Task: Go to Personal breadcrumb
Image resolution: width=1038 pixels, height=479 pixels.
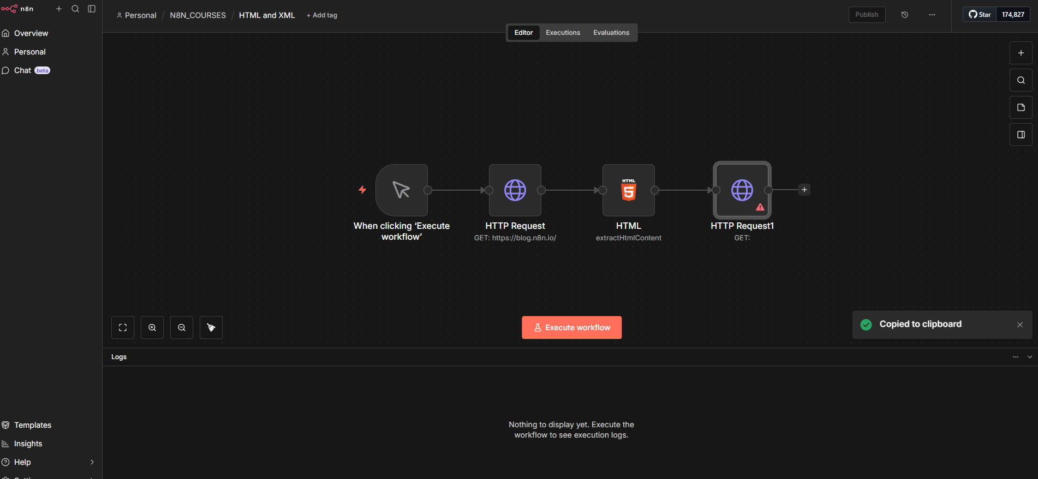Action: tap(137, 15)
